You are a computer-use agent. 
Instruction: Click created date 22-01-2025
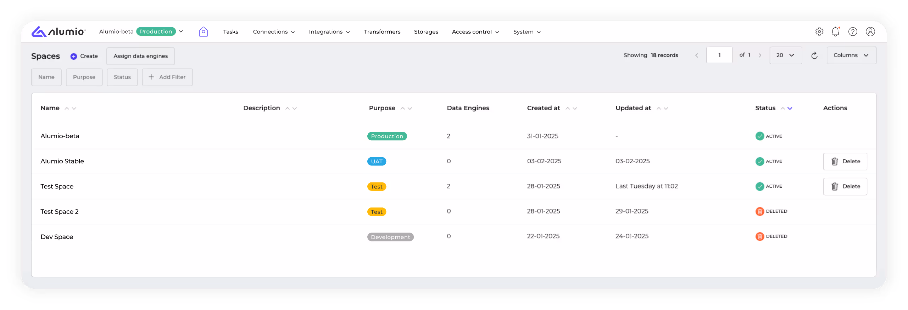[x=544, y=236]
